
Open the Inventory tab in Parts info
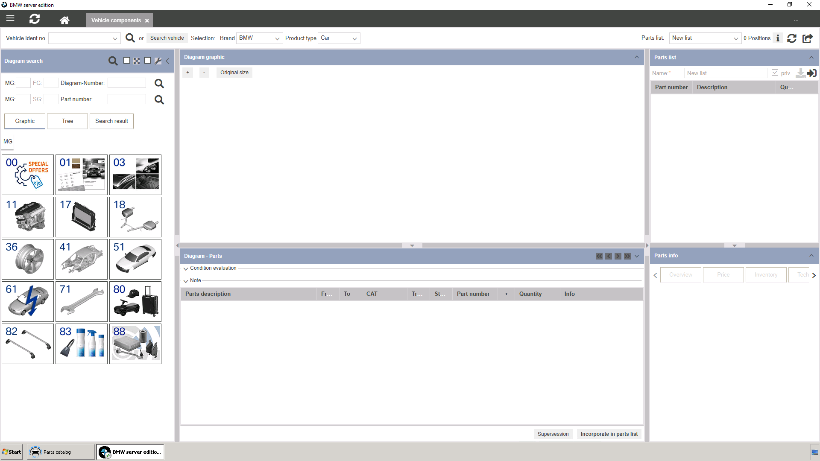tap(766, 275)
